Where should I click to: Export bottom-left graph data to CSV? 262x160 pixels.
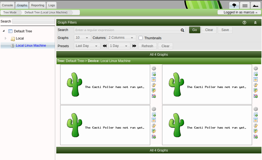click(x=154, y=114)
